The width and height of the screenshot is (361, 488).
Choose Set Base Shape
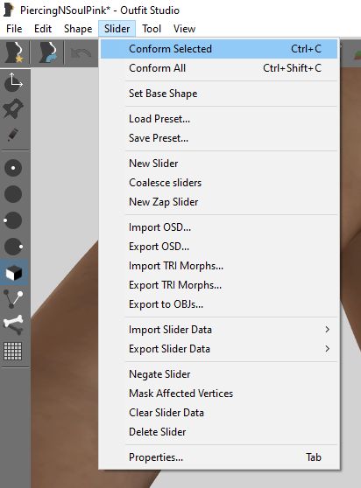(x=219, y=94)
